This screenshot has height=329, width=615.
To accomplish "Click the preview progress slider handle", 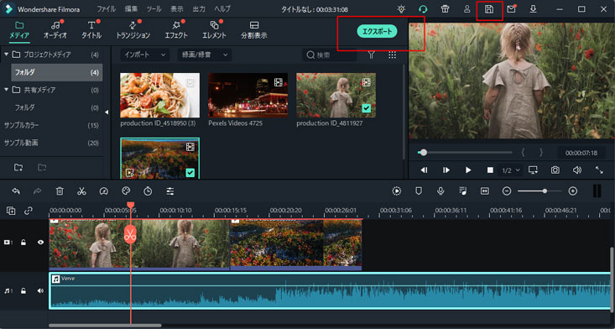I will click(423, 152).
